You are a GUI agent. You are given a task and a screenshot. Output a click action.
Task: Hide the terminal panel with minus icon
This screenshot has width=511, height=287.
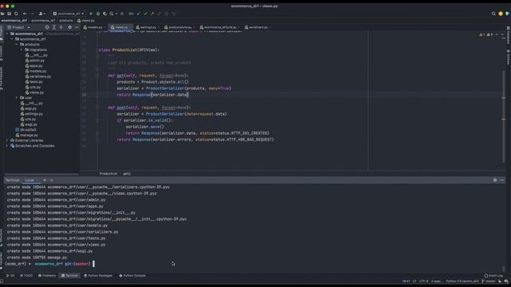pos(502,180)
